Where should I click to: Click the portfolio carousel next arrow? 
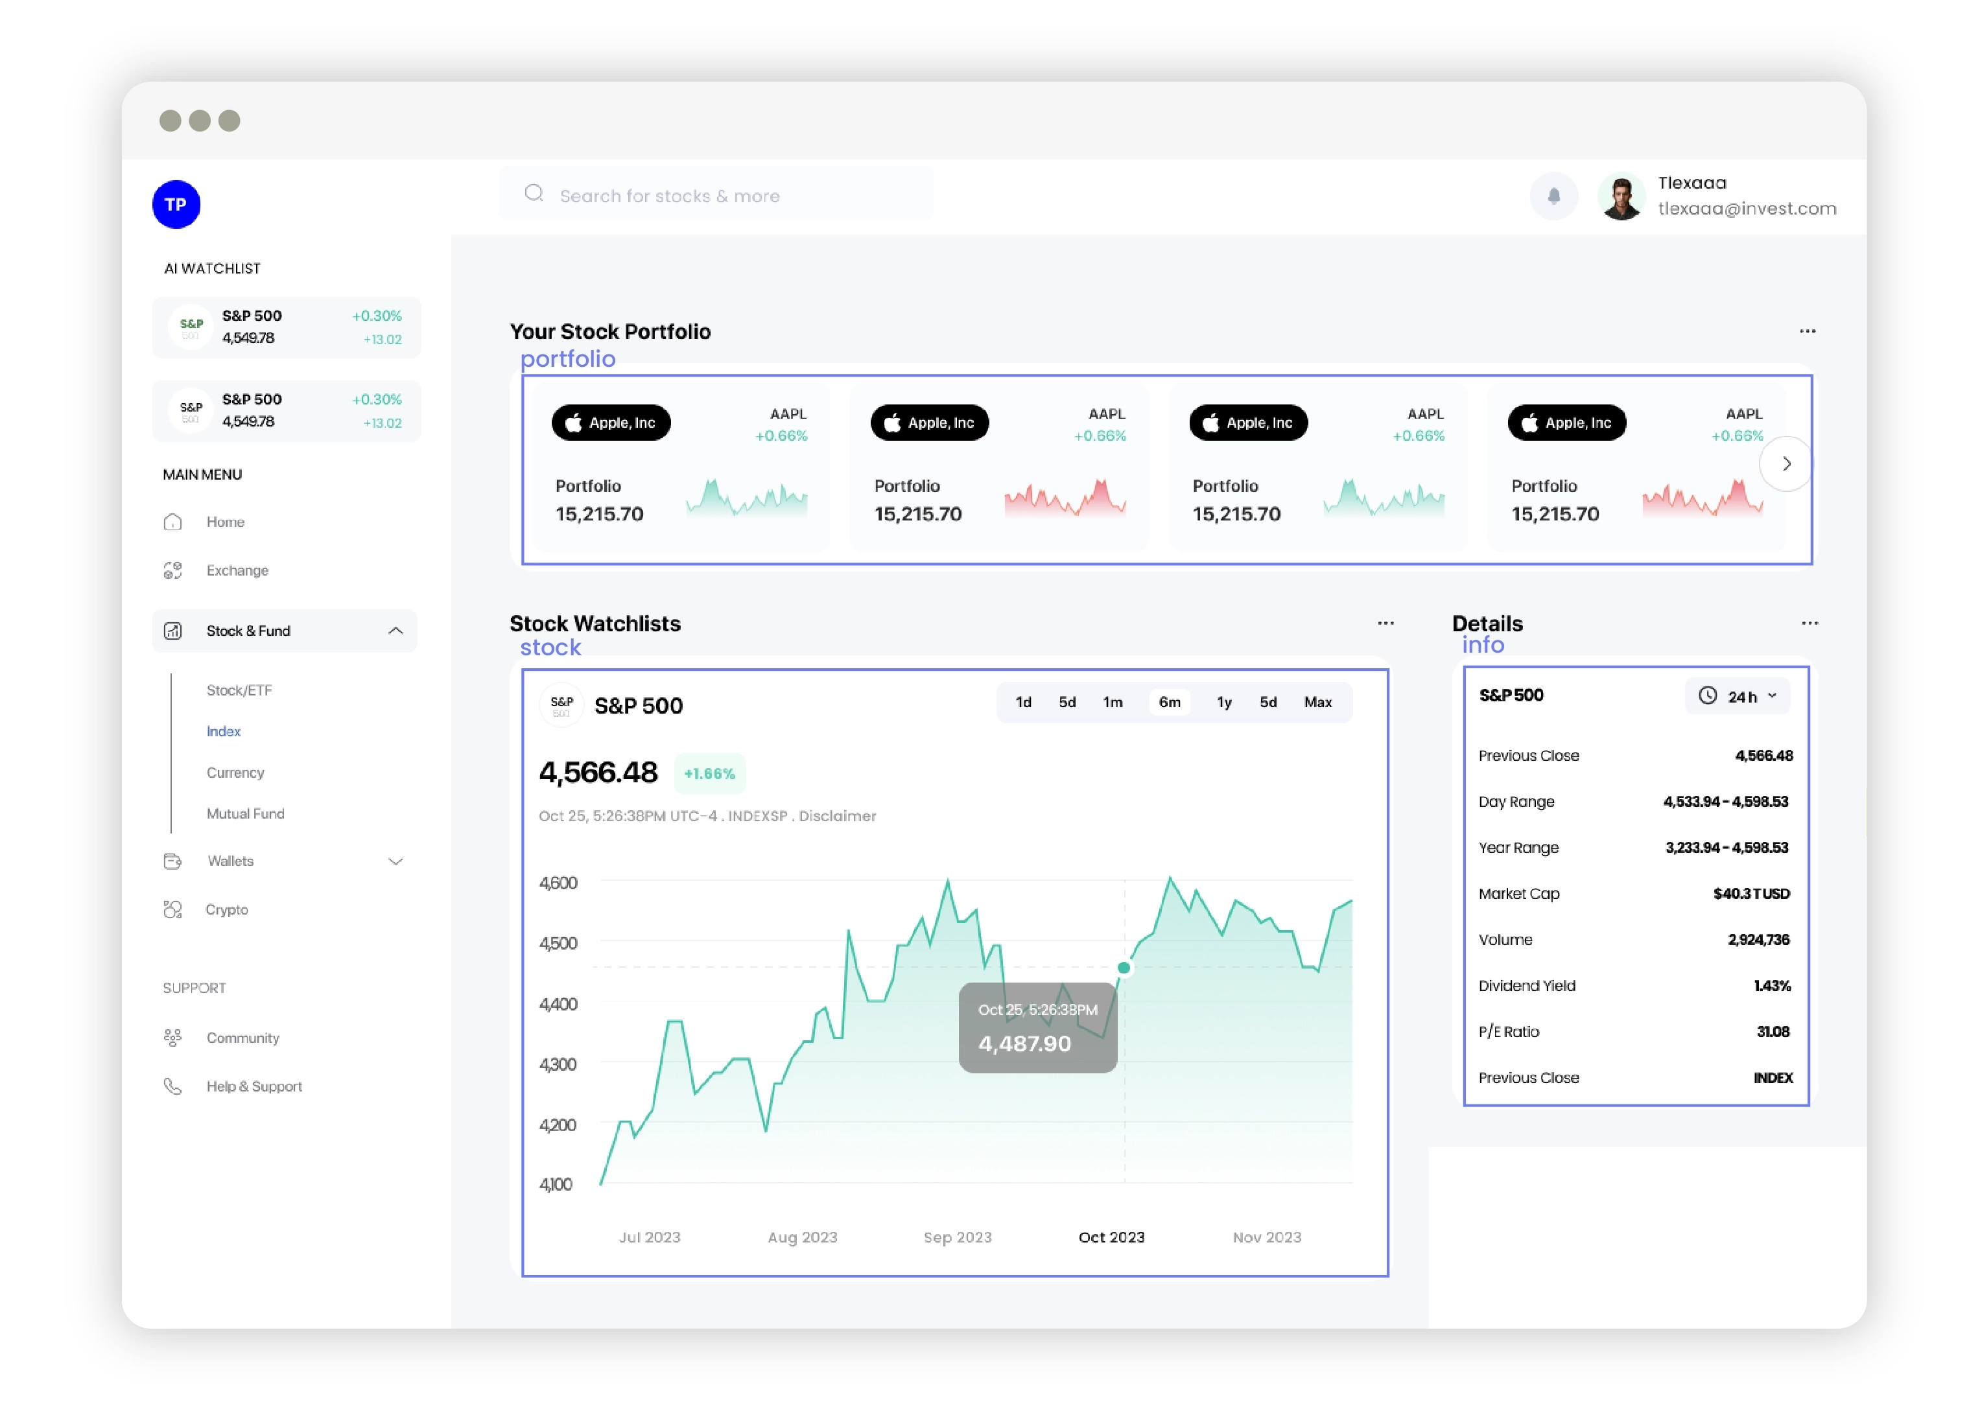tap(1784, 464)
